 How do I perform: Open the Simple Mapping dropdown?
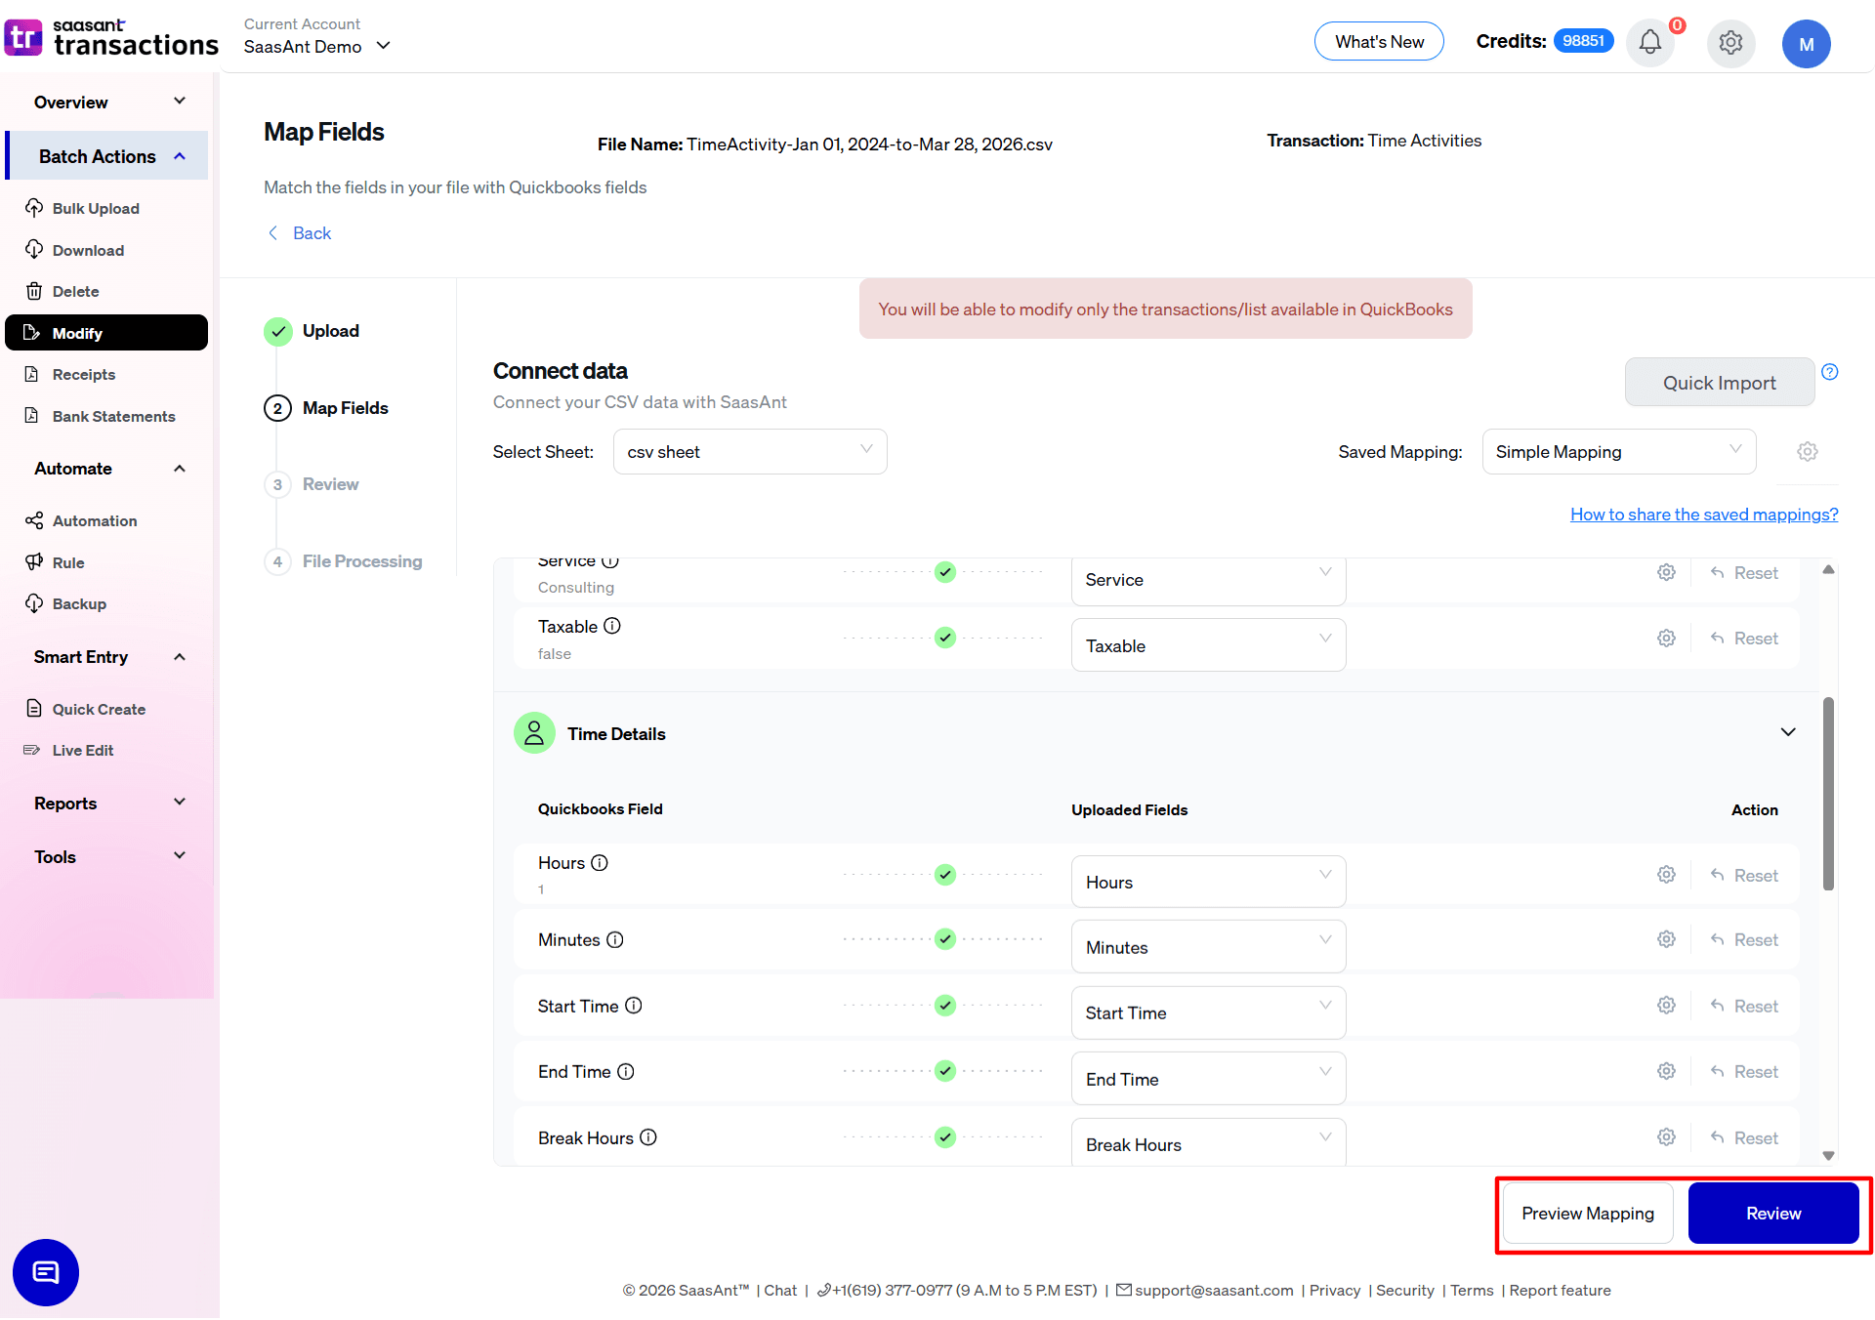pos(1618,451)
